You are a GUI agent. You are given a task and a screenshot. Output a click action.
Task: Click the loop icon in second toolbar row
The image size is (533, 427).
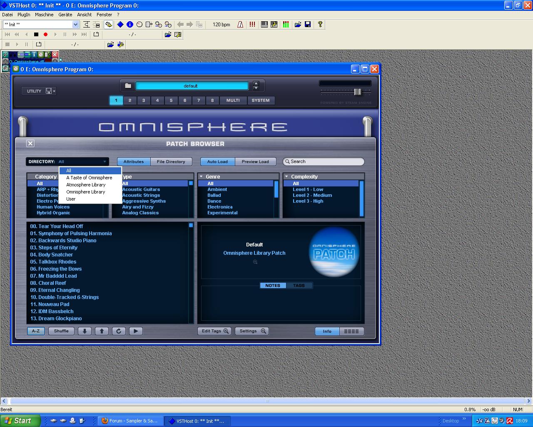[x=96, y=35]
